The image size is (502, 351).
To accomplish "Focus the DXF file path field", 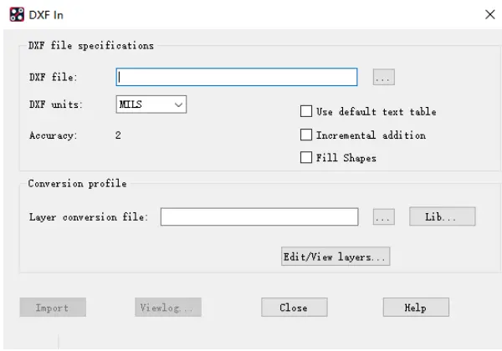I will pyautogui.click(x=237, y=77).
